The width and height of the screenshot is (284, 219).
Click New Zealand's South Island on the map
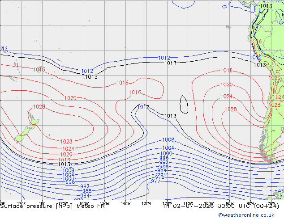pyautogui.click(x=22, y=135)
